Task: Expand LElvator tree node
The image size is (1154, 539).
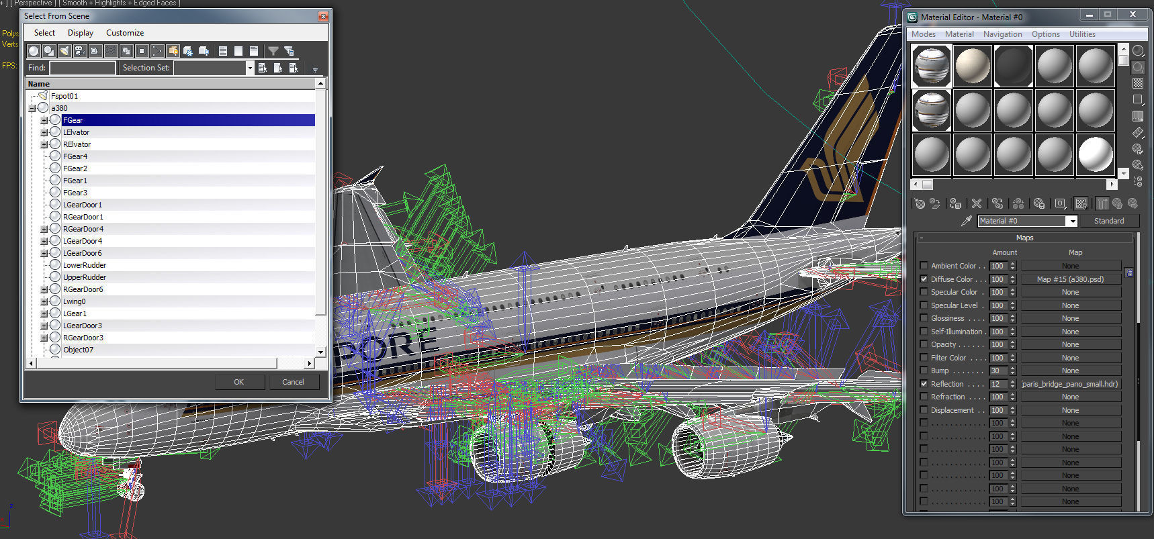Action: pos(44,132)
